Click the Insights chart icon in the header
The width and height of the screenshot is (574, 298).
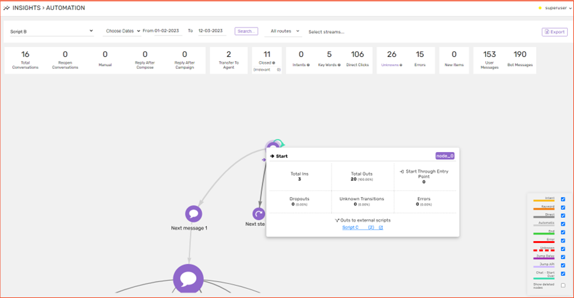tap(6, 8)
